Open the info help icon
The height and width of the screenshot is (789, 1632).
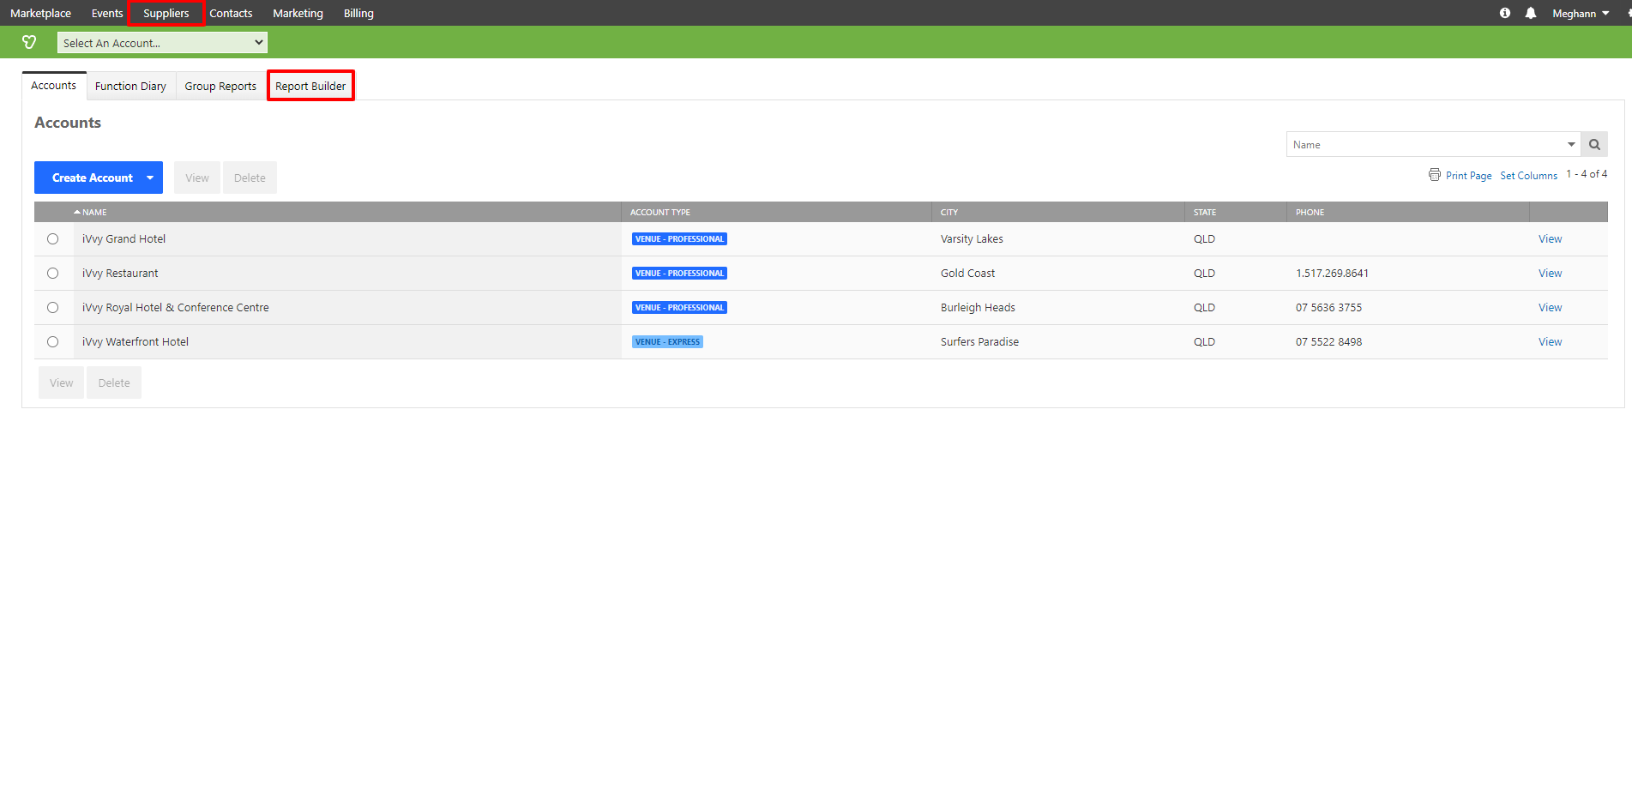click(1505, 13)
